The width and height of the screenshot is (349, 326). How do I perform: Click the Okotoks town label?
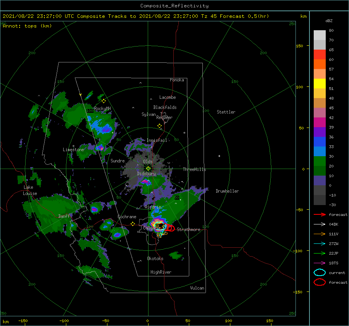pyautogui.click(x=155, y=258)
